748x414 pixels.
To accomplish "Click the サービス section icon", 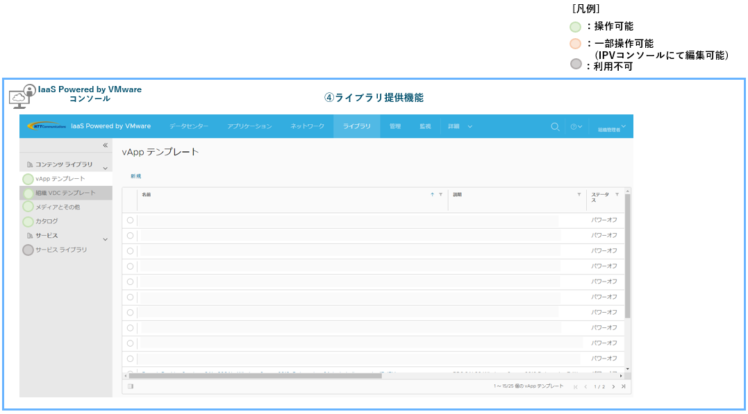I will (30, 236).
